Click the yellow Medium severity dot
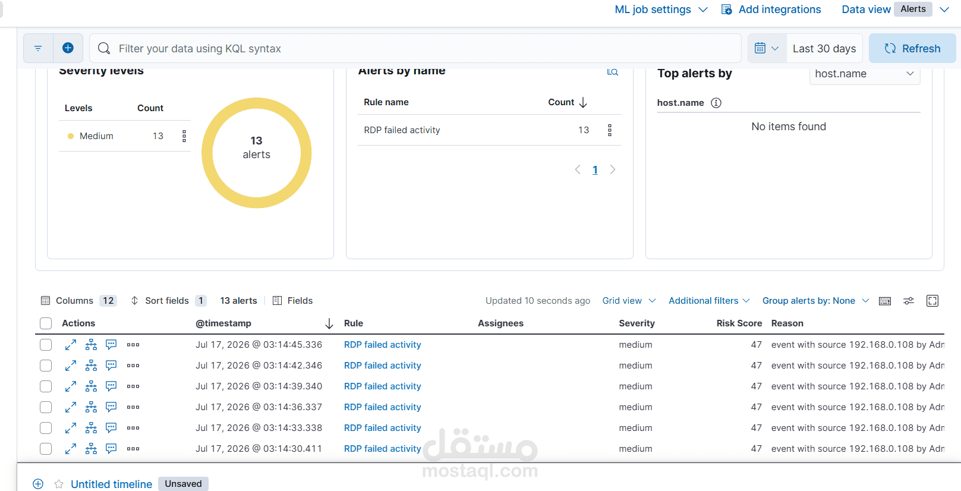 tap(71, 136)
